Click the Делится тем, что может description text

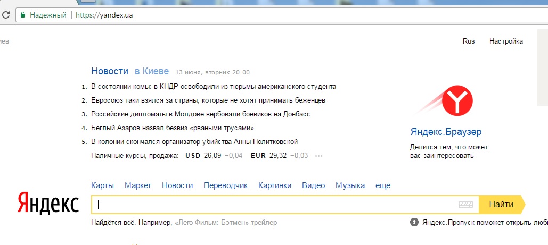(x=449, y=151)
